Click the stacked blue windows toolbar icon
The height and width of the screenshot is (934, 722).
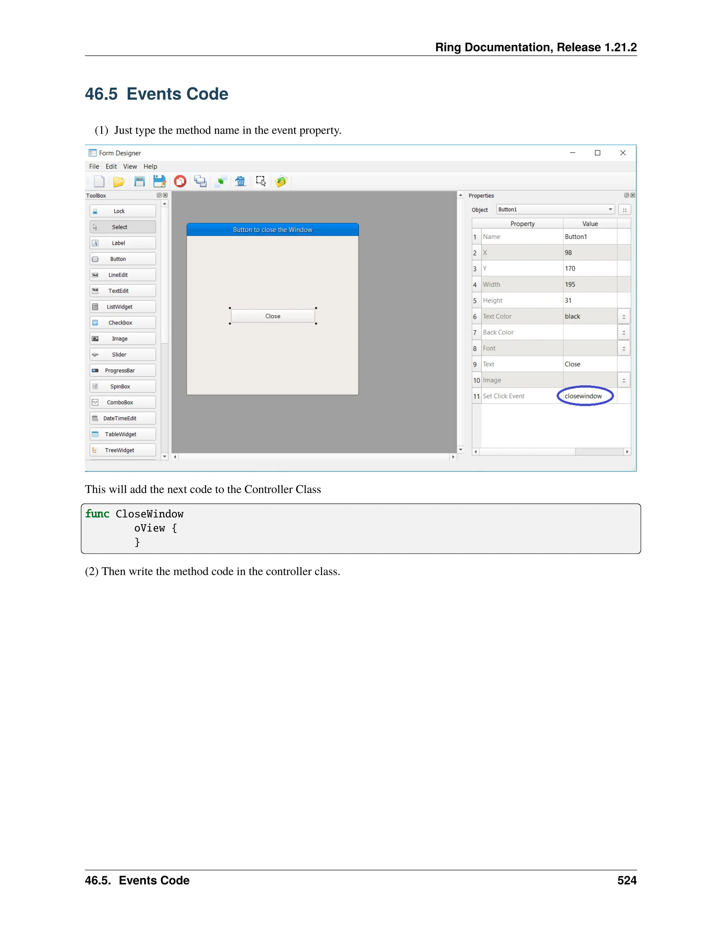click(200, 181)
